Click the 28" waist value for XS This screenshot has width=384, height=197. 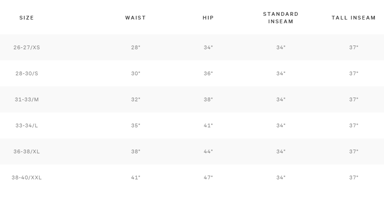coord(135,47)
